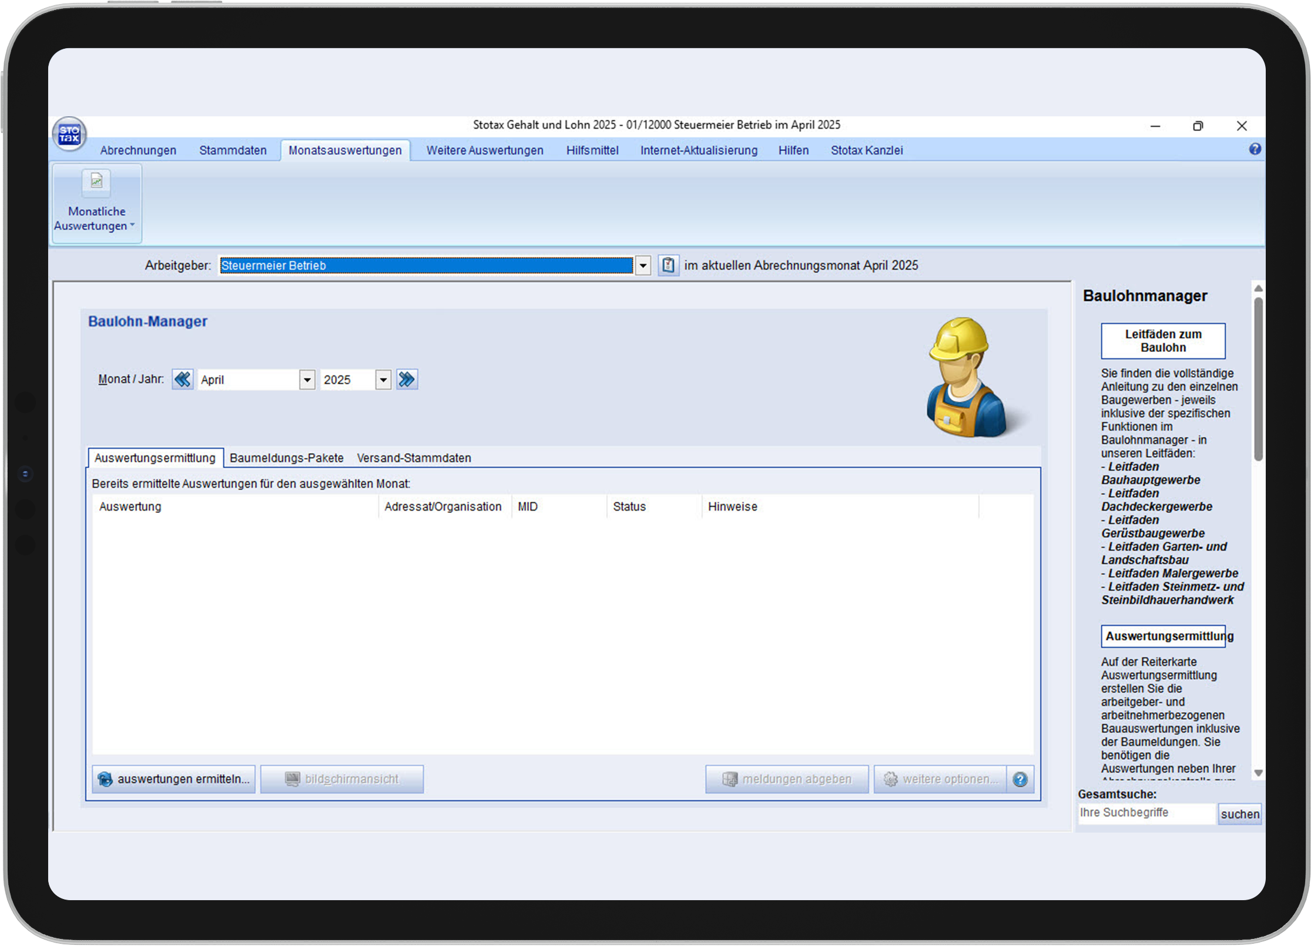Screen dimensions: 1311x946
Task: Expand the Arbeitgeber dropdown arrow
Action: [643, 266]
